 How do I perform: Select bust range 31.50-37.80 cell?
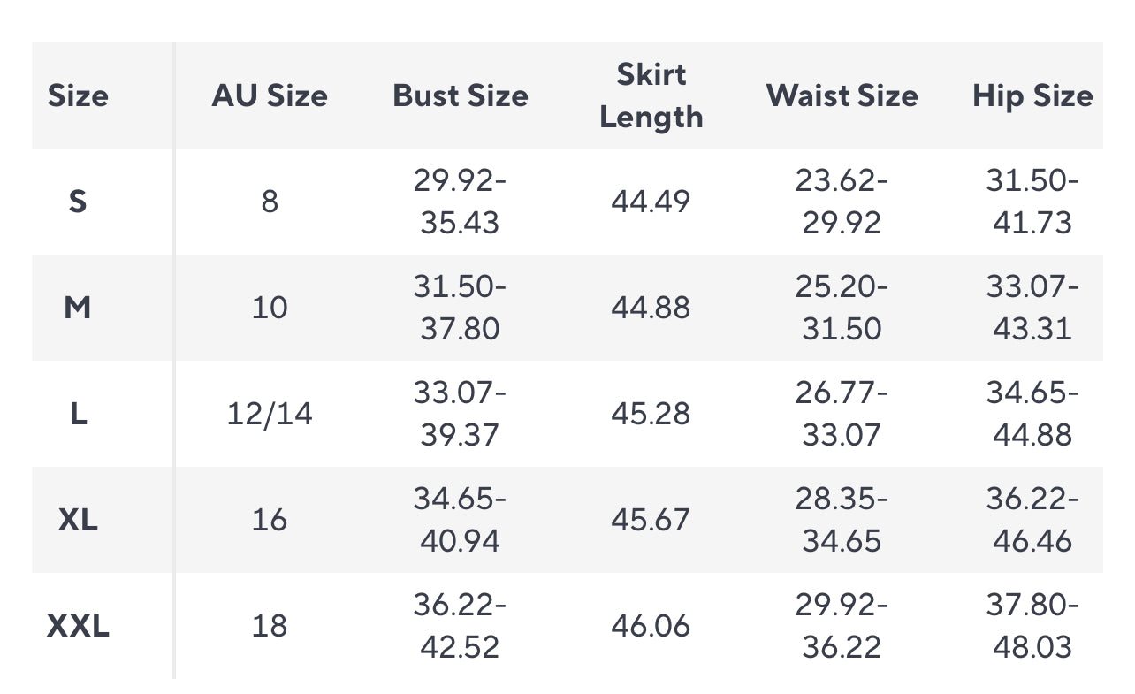(x=460, y=308)
